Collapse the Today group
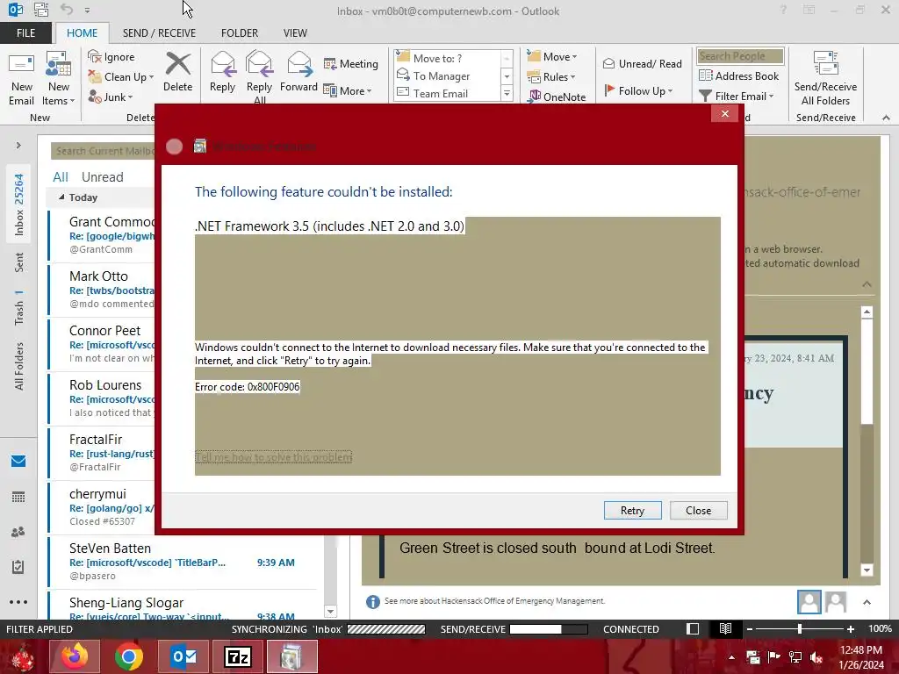Image resolution: width=899 pixels, height=674 pixels. point(61,197)
